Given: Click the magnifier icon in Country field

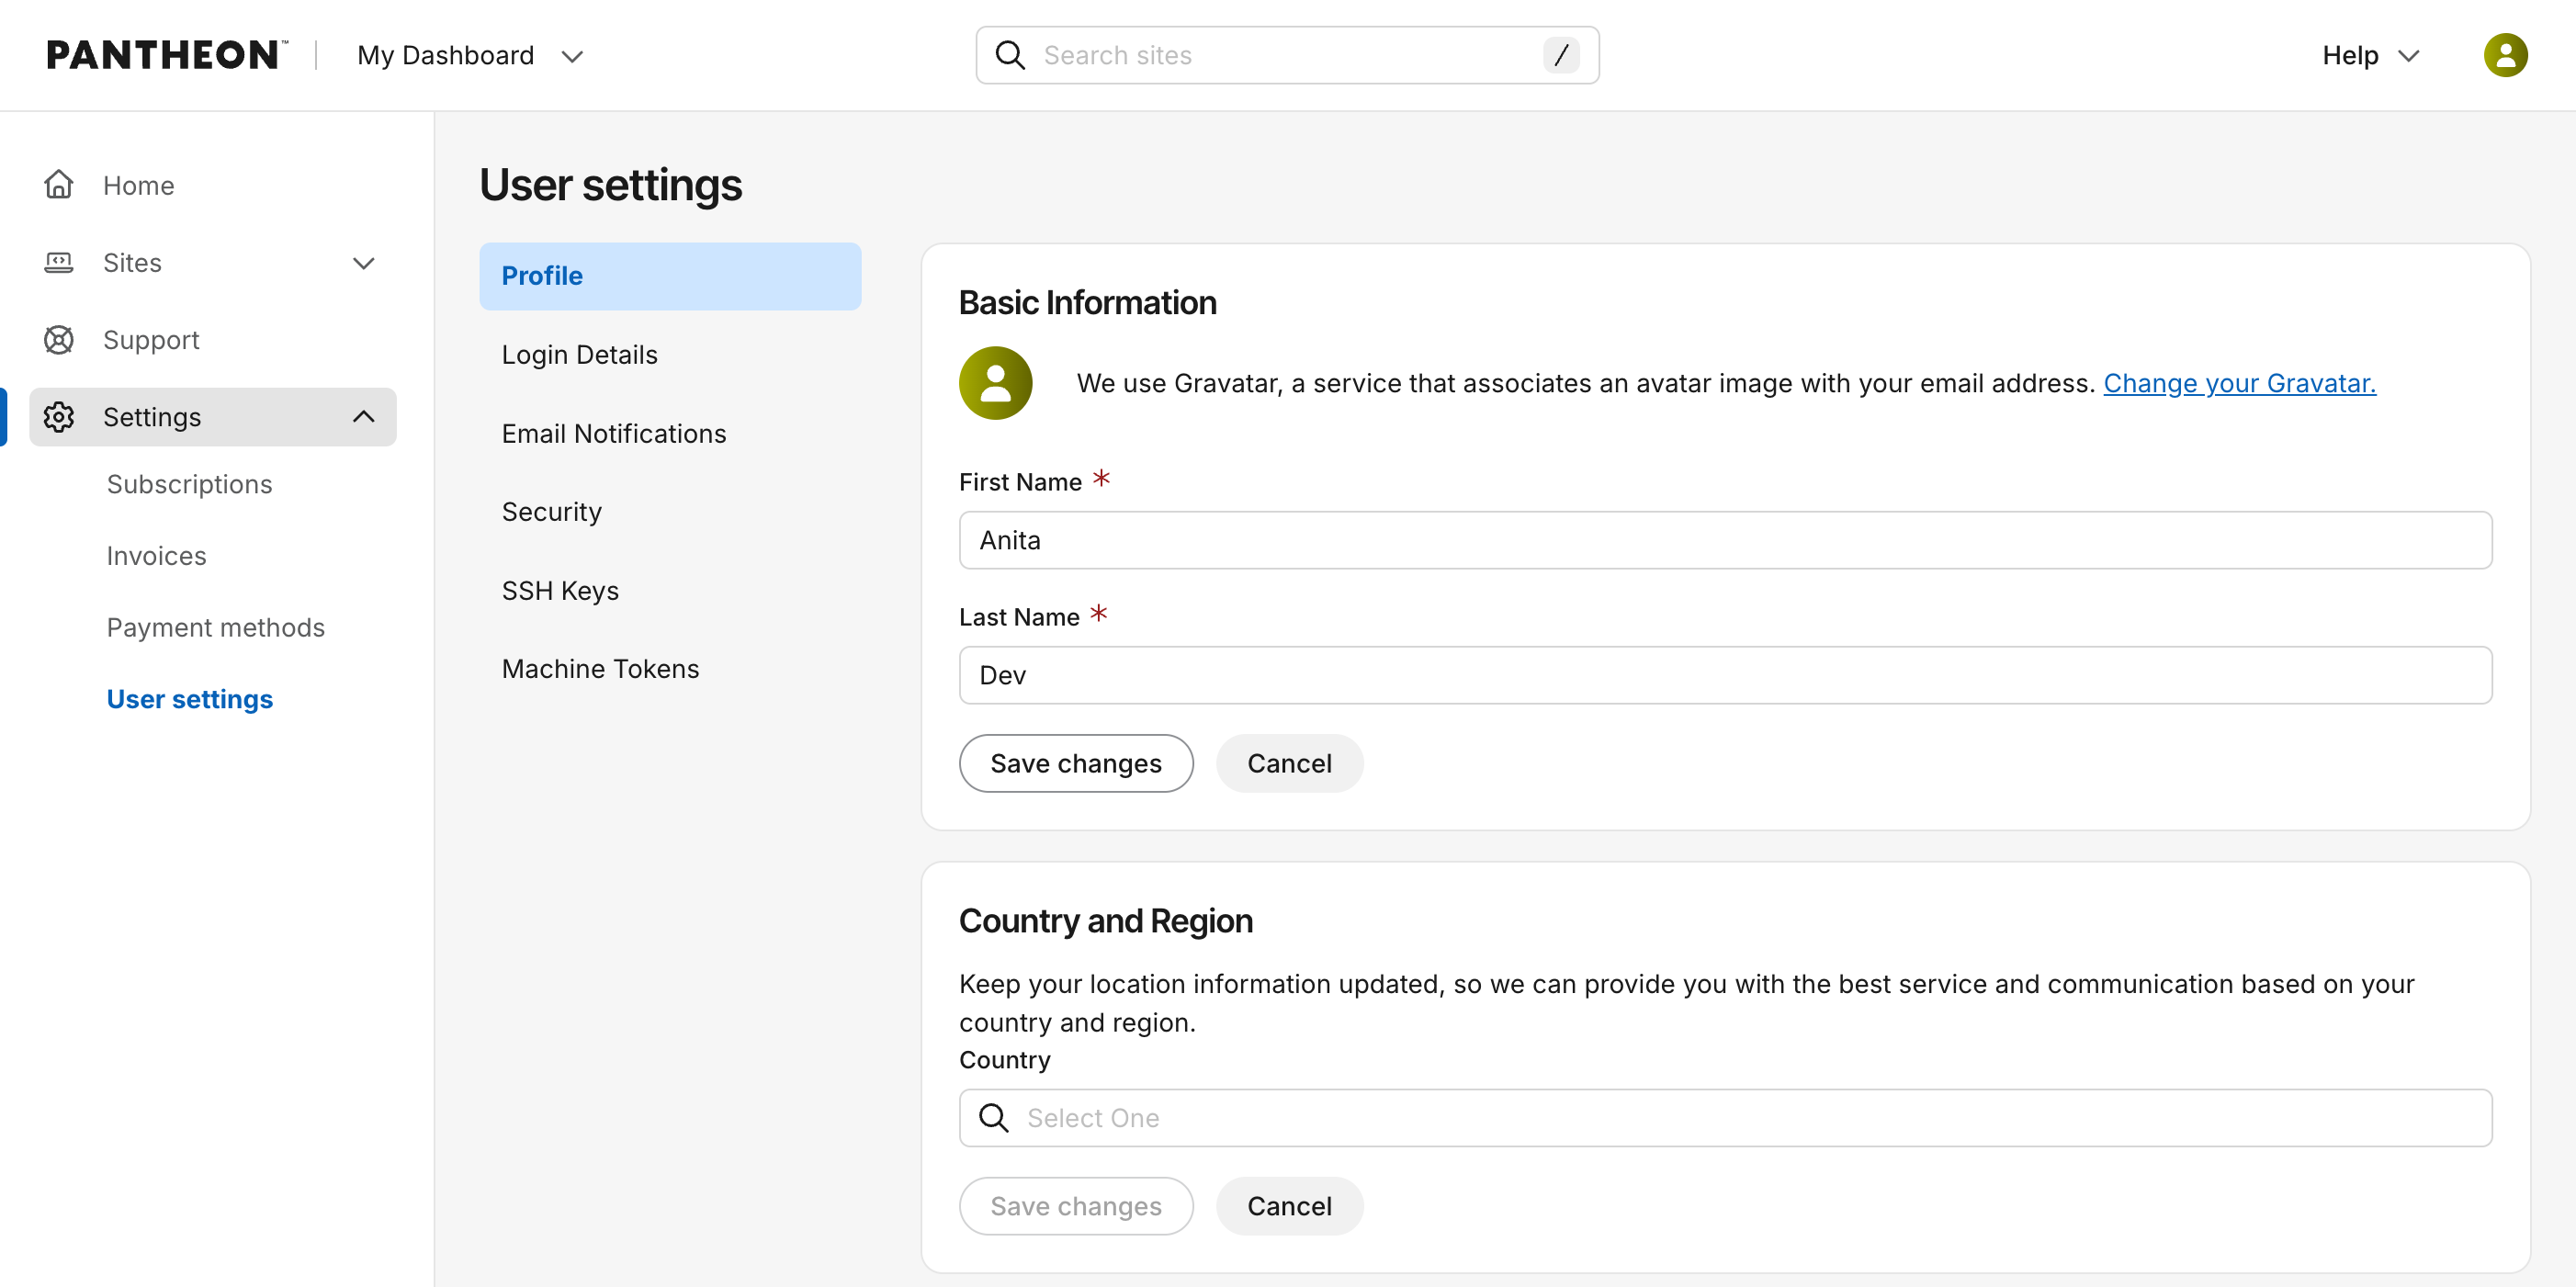Looking at the screenshot, I should point(994,1118).
